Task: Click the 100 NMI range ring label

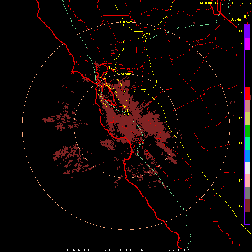Action: tap(126, 22)
